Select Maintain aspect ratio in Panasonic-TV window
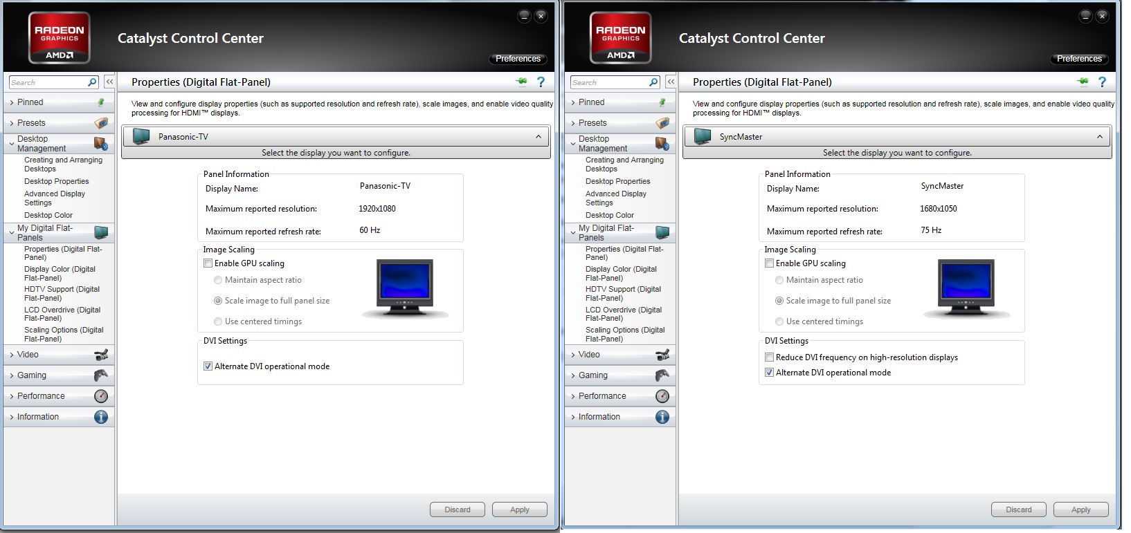Screen dimensions: 1131x533 (218, 280)
